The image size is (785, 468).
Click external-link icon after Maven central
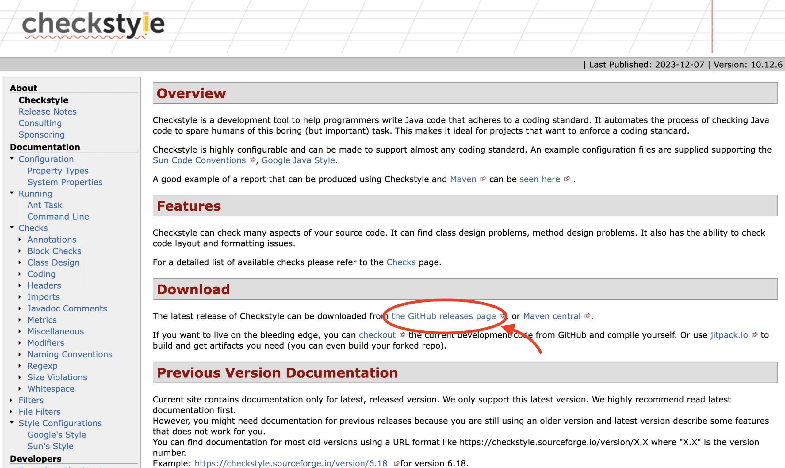point(588,316)
